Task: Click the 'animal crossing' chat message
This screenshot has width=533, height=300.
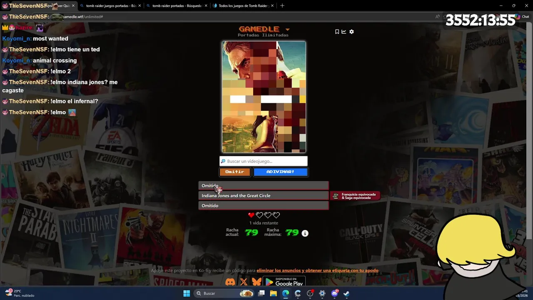Action: pyautogui.click(x=55, y=60)
